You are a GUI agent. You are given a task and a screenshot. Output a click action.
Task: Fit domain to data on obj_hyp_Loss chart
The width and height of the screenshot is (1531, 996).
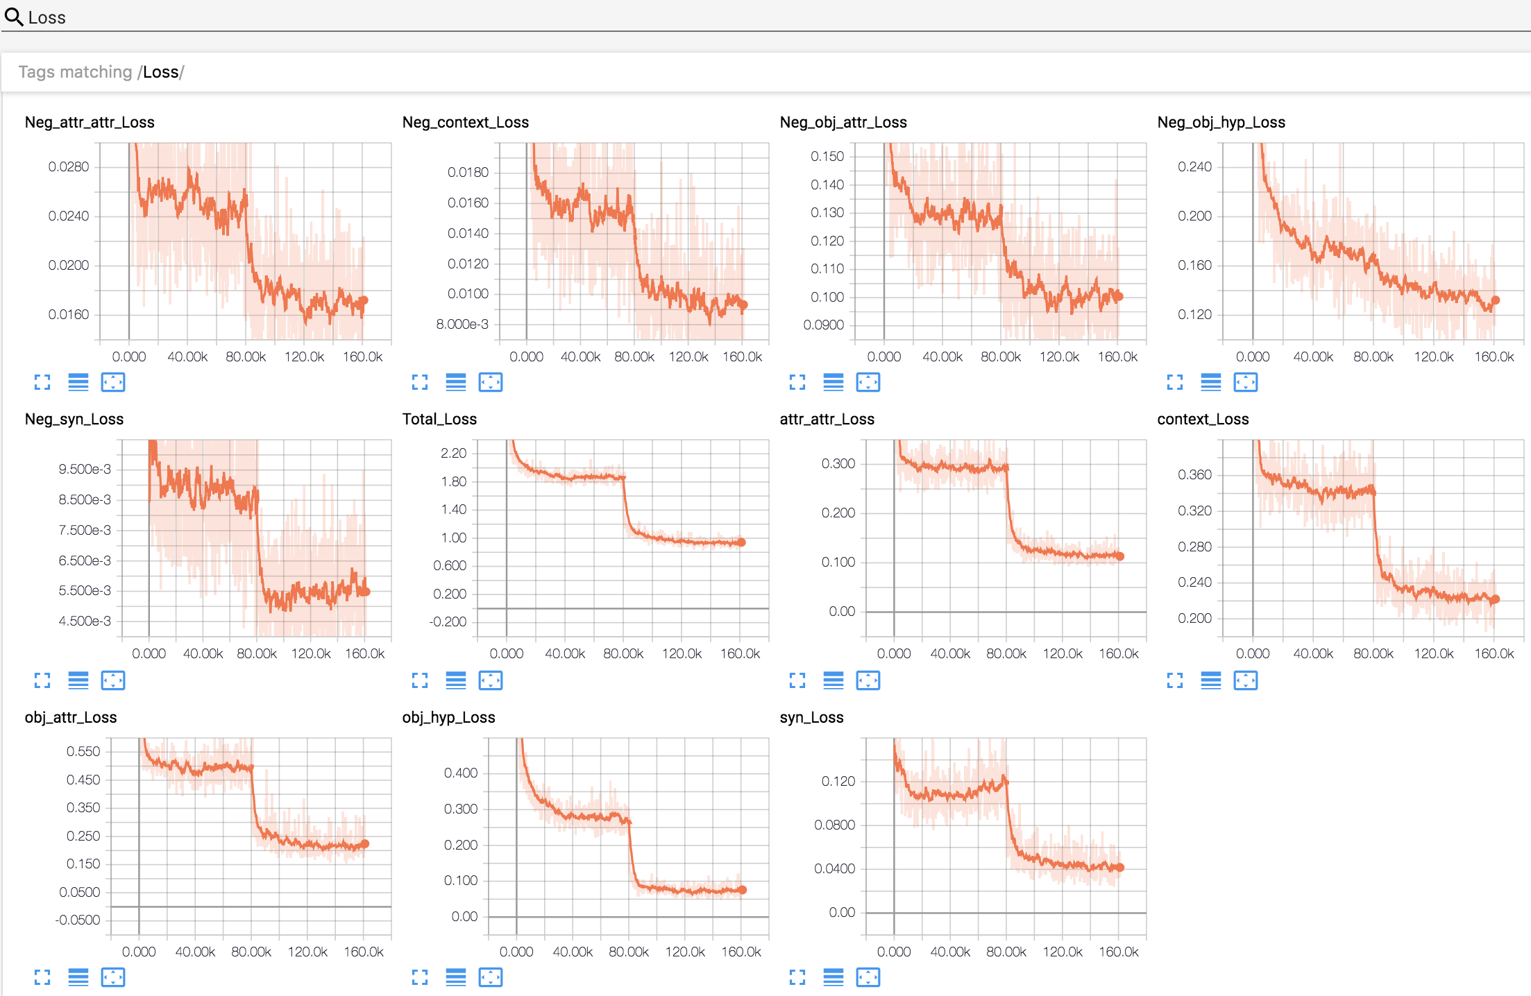point(490,977)
